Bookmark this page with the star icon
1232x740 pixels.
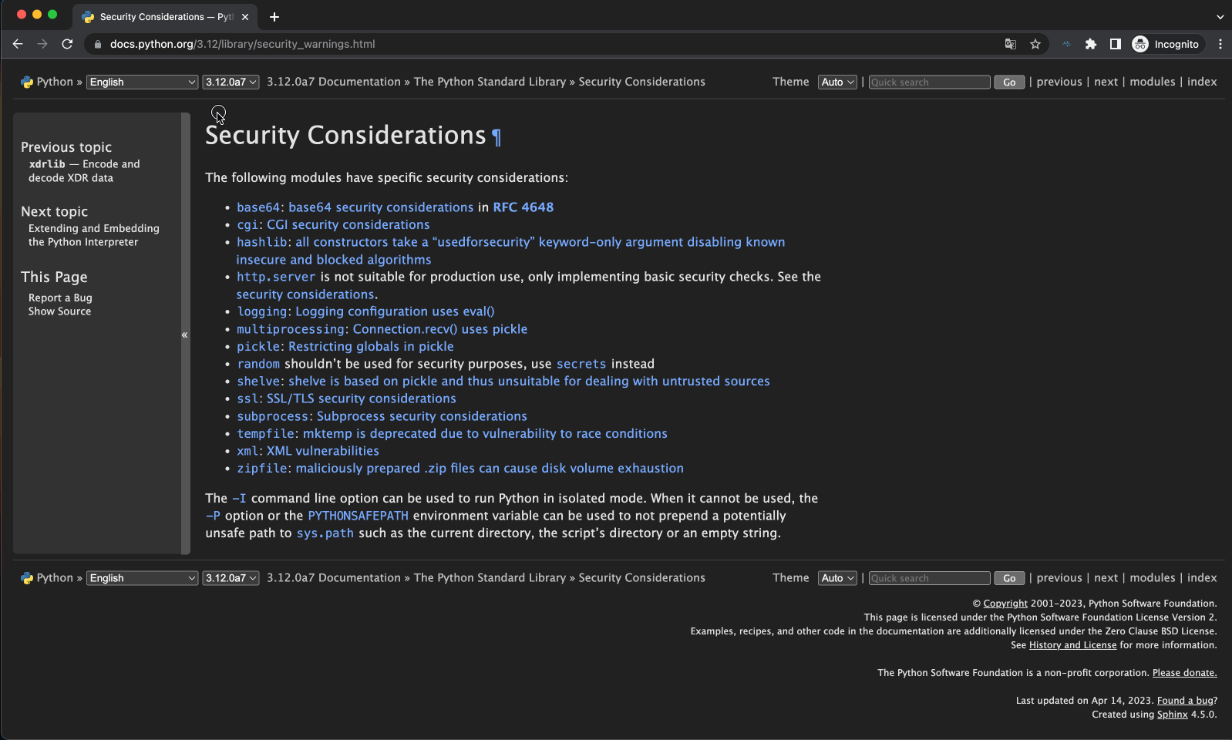tap(1035, 44)
